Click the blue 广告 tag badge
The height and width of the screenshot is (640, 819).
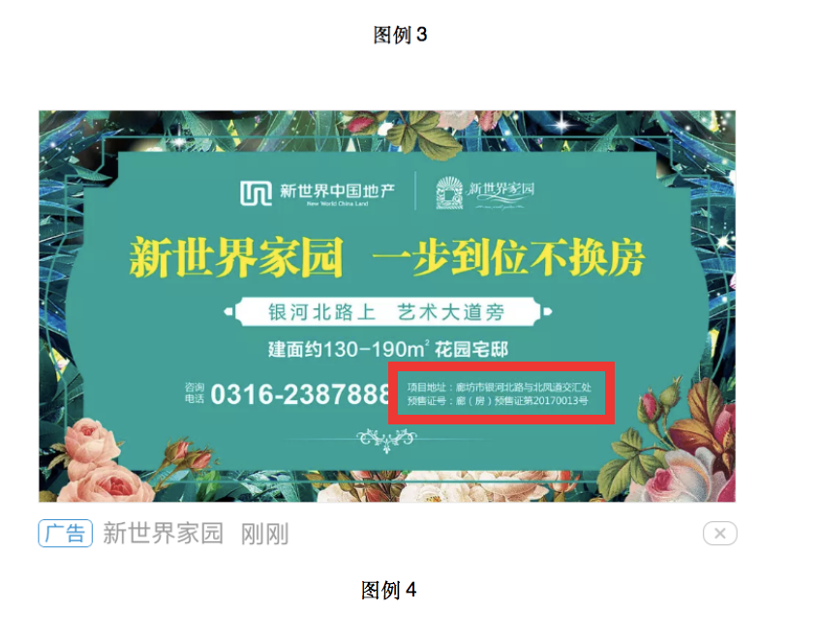coord(65,533)
